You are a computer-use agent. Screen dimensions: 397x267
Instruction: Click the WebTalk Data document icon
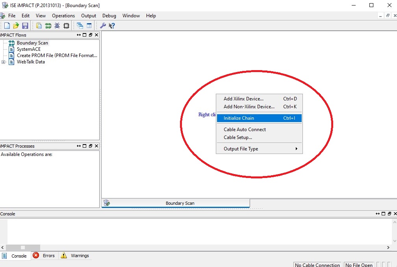click(x=11, y=62)
